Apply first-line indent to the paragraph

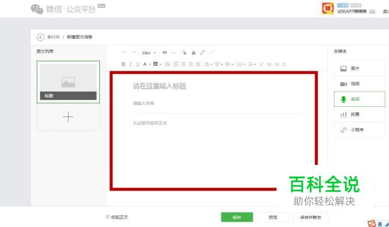point(168,65)
